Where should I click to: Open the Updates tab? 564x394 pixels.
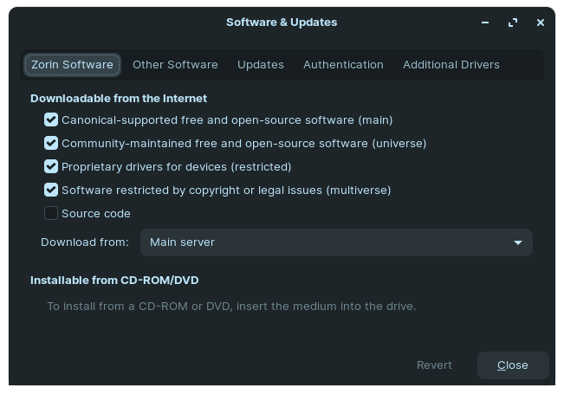coord(261,65)
